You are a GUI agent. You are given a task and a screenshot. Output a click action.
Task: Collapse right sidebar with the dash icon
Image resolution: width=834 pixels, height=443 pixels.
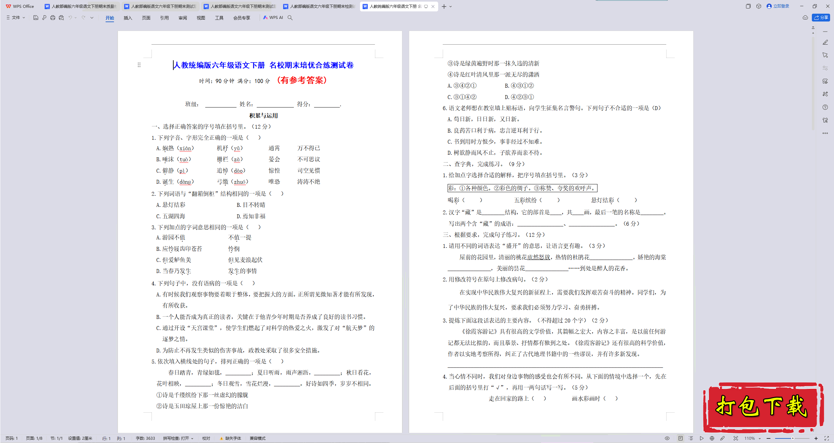click(825, 32)
